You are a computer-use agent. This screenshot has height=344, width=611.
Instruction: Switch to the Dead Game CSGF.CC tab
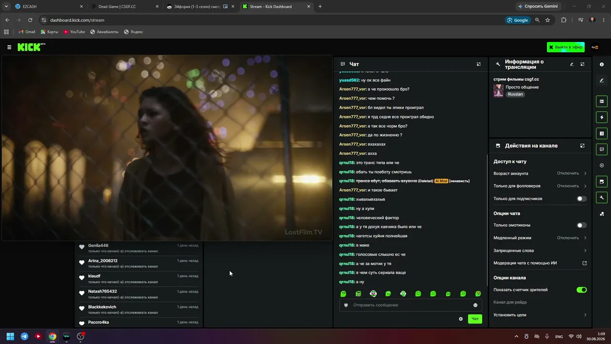(x=125, y=7)
